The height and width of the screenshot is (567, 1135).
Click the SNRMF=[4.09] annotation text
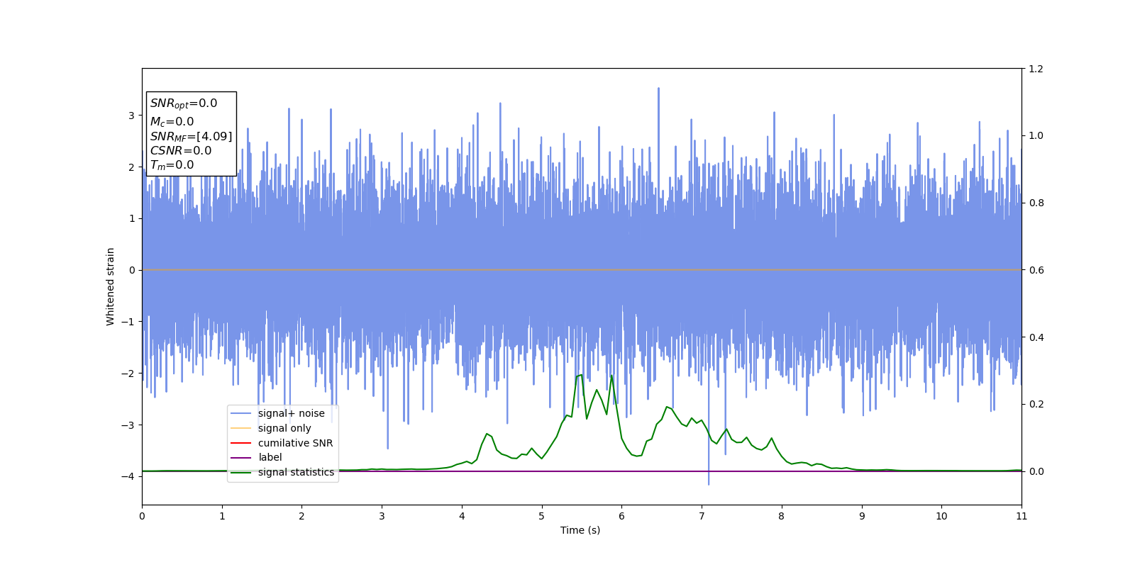tap(191, 137)
